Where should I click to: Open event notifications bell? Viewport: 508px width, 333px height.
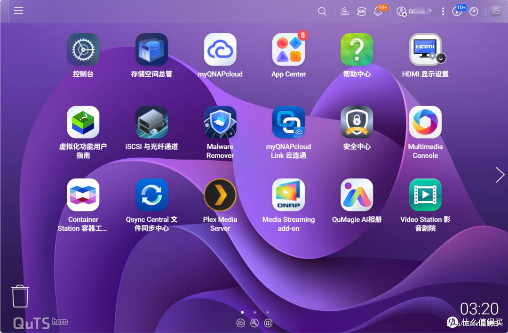coord(378,11)
